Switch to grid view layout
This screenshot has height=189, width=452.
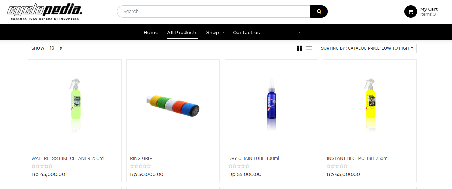point(299,48)
